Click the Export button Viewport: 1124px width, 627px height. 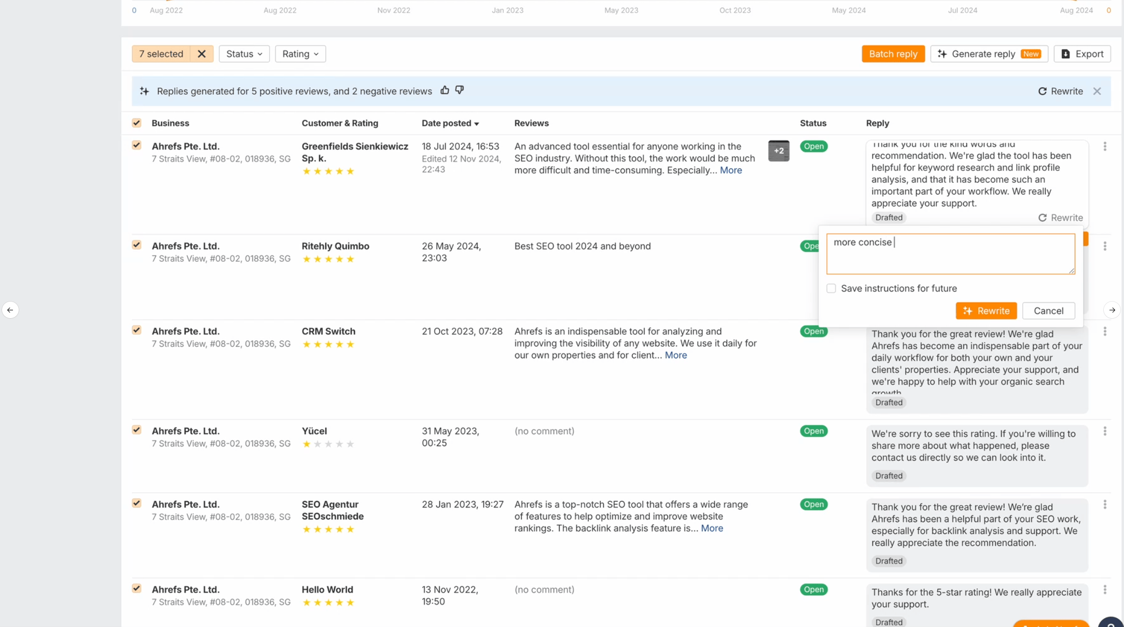(x=1082, y=54)
